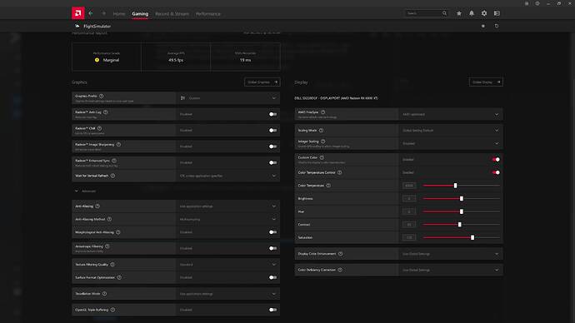Open Color Deficiency Correction dropdown

point(451,270)
